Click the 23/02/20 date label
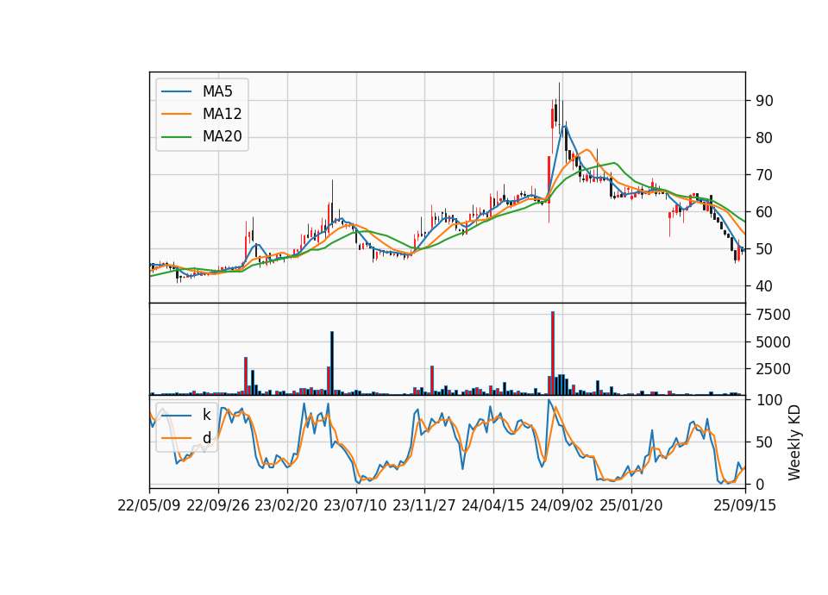This screenshot has width=828, height=595. click(286, 505)
